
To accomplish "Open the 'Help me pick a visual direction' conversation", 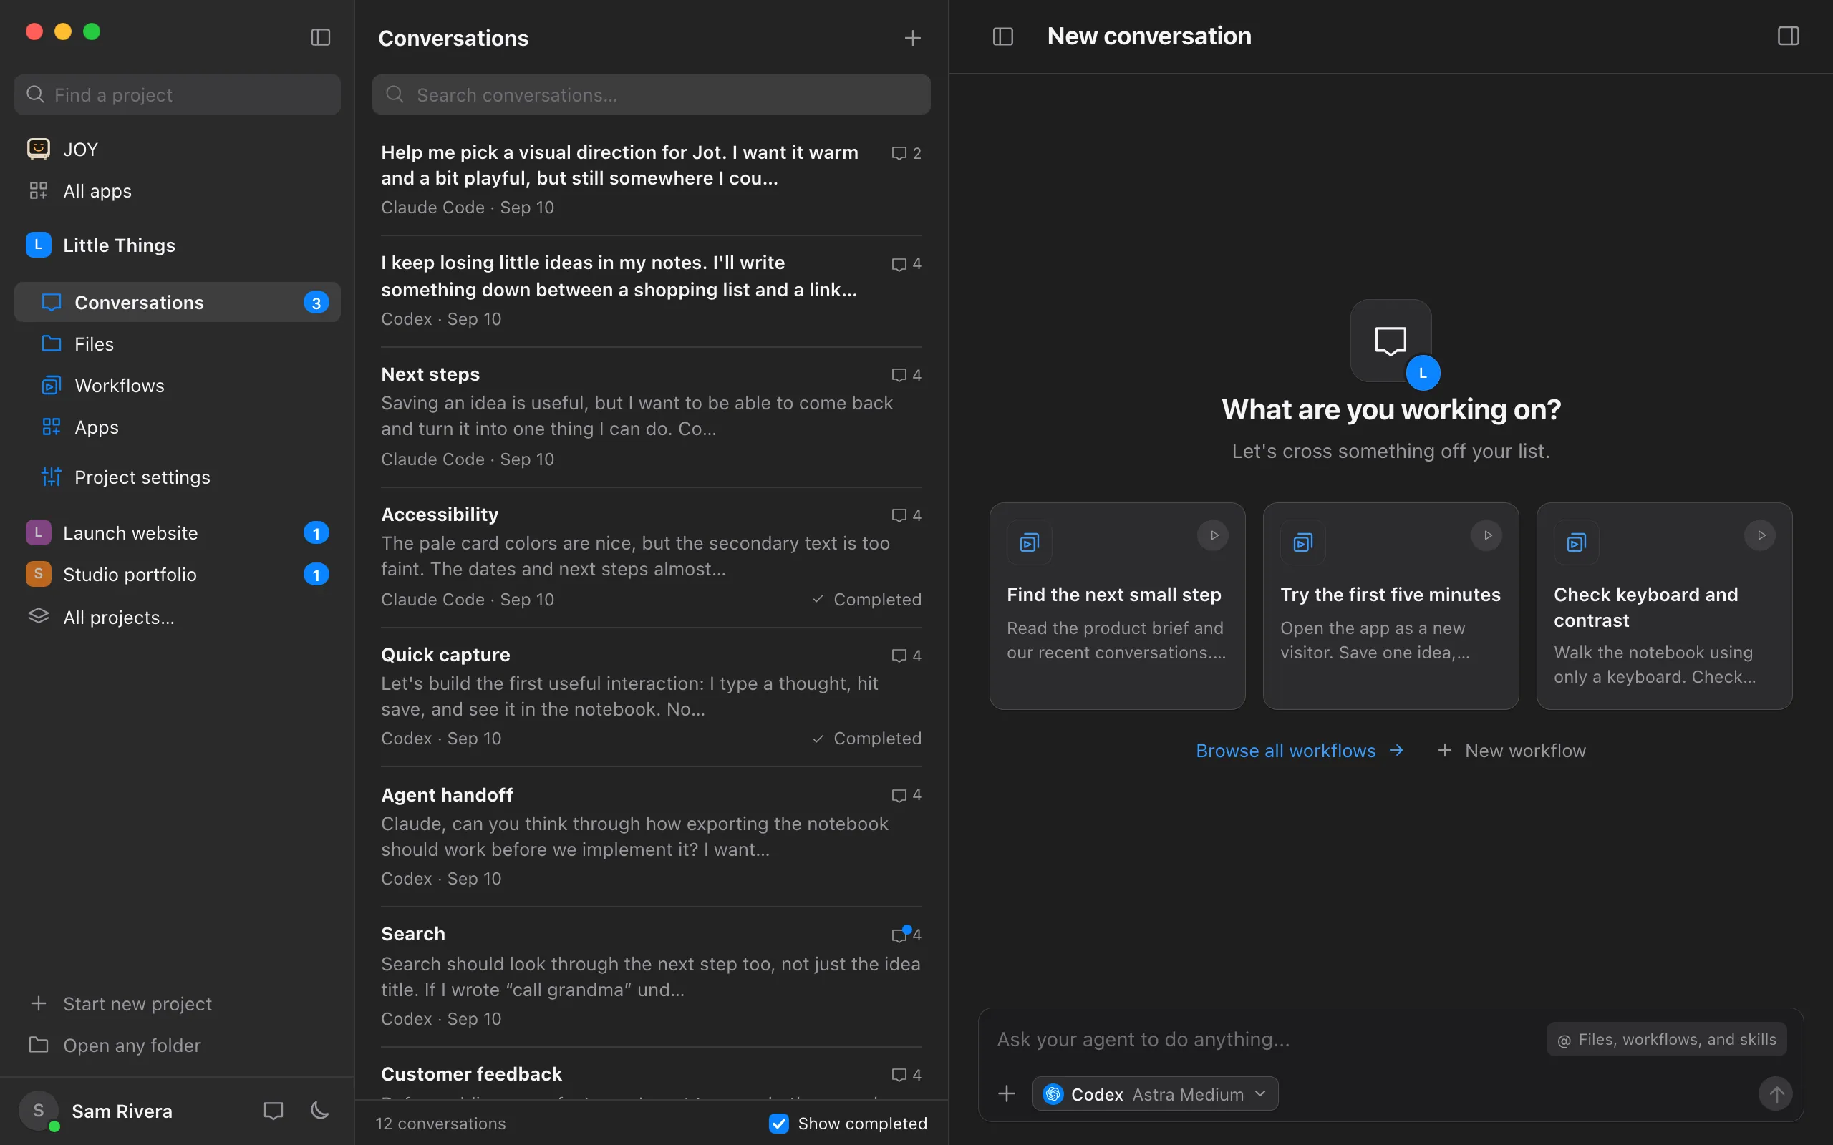I will pyautogui.click(x=652, y=180).
